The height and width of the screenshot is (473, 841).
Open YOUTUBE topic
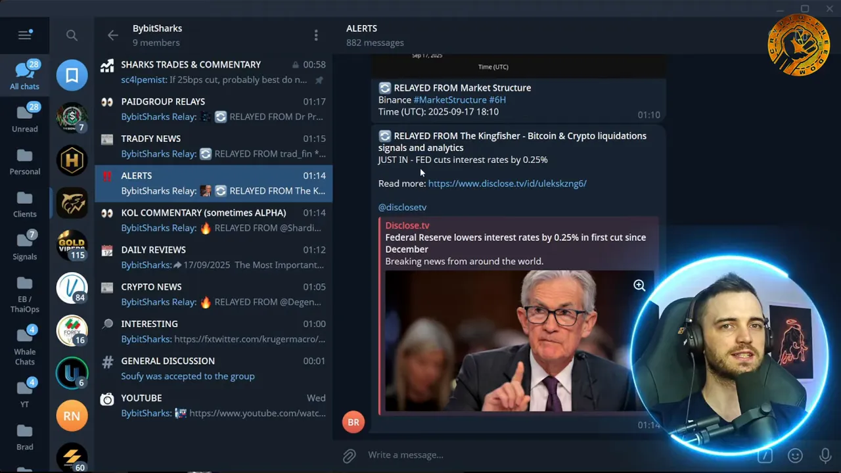coord(214,405)
